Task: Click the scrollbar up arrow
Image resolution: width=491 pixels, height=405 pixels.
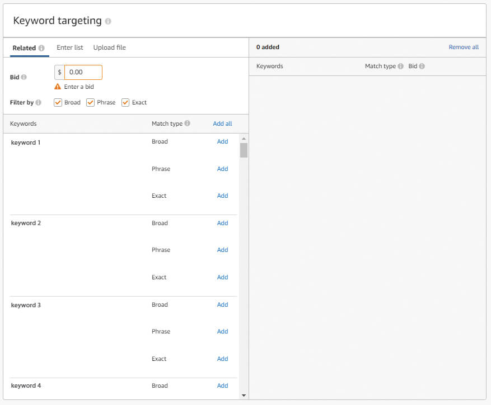Action: (x=244, y=139)
